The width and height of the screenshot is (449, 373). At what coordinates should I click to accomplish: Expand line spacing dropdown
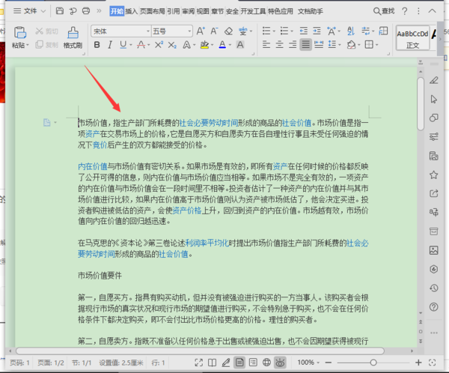(x=340, y=45)
